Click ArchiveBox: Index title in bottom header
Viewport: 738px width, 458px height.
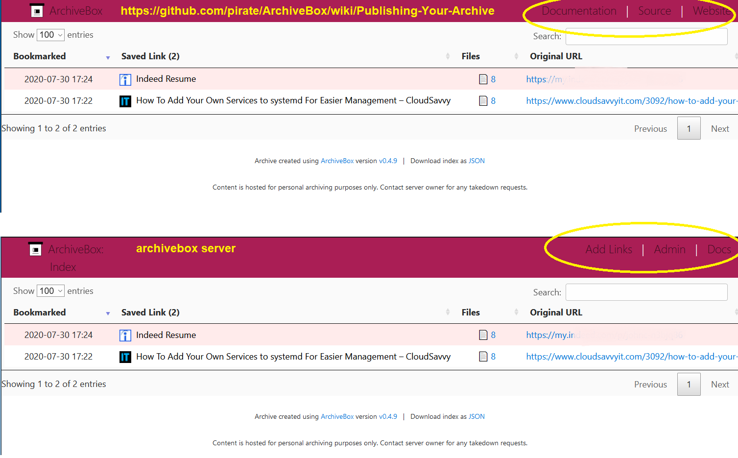tap(76, 258)
